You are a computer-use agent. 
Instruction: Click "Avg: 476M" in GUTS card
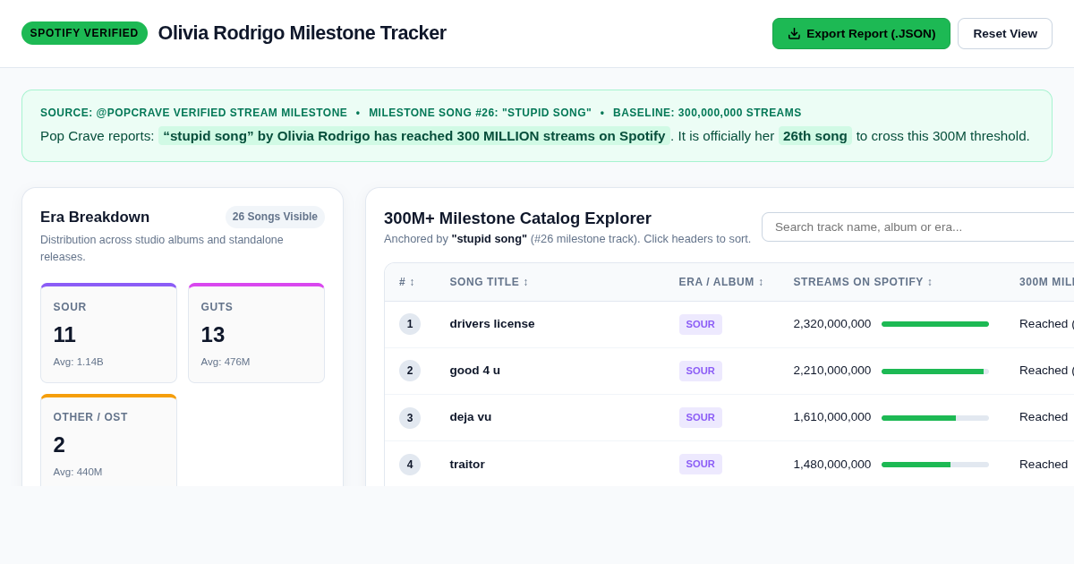tap(226, 362)
